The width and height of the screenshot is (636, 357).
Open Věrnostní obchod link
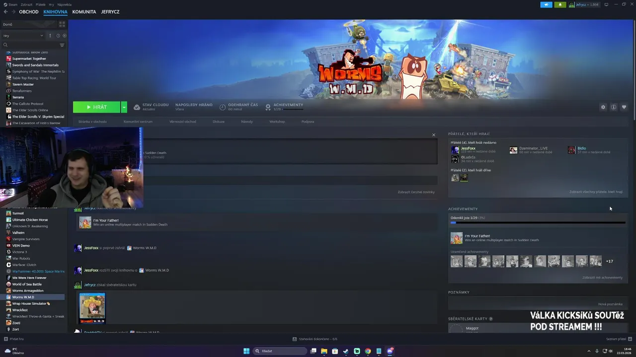[x=182, y=121]
